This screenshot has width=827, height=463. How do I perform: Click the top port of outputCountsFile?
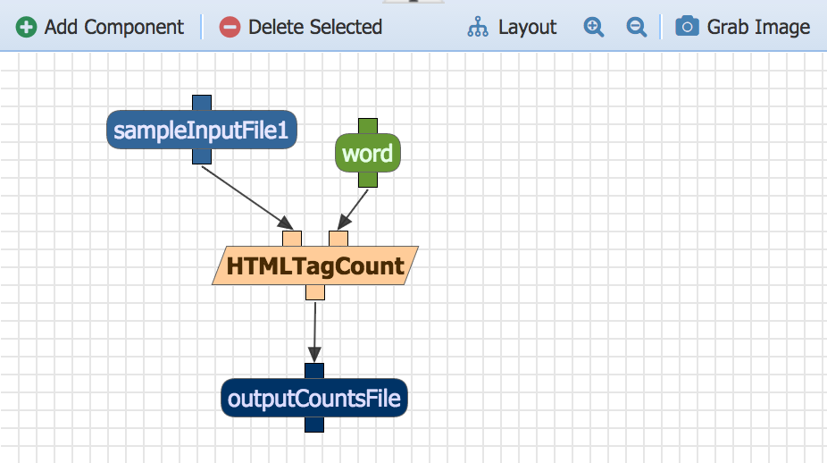314,371
